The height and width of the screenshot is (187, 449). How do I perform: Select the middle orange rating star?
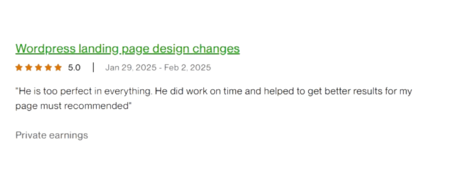tap(39, 67)
